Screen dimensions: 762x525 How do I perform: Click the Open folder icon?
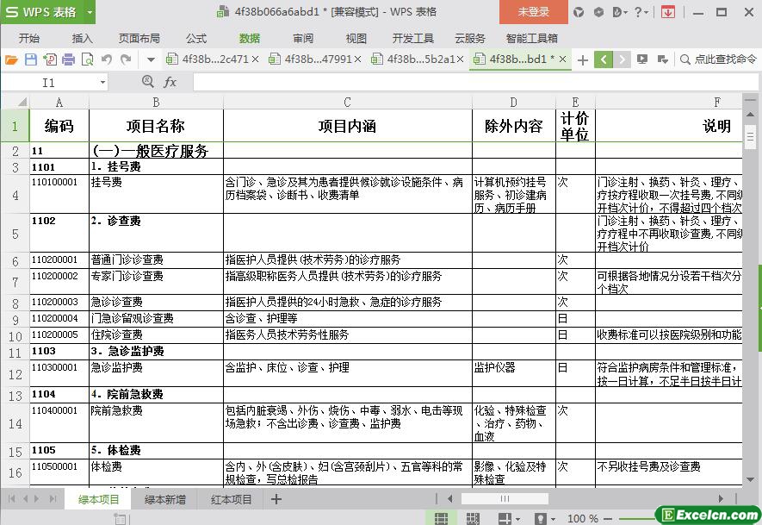tap(11, 59)
